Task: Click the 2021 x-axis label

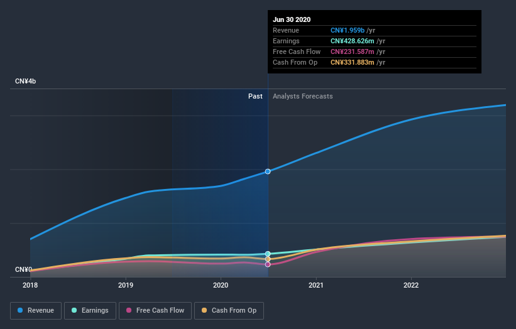Action: point(316,285)
